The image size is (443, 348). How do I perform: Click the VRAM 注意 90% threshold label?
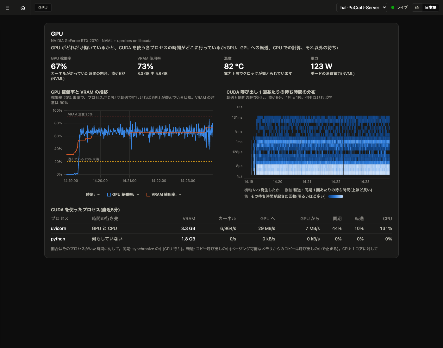point(80,114)
